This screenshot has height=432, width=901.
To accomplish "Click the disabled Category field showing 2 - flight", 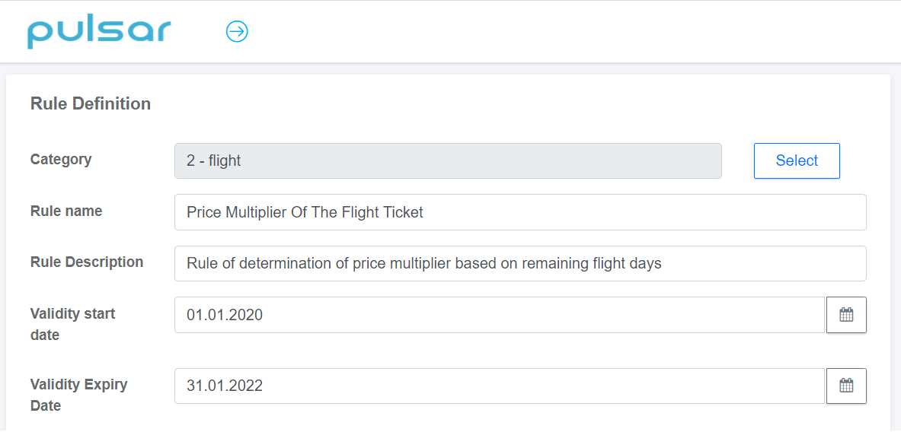I will pyautogui.click(x=448, y=160).
